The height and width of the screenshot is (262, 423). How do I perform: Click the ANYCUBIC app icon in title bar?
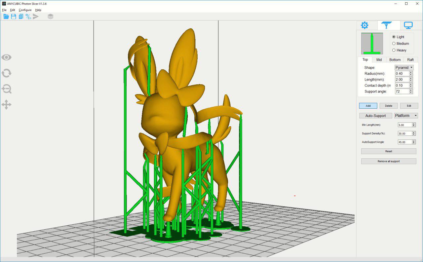coord(4,4)
